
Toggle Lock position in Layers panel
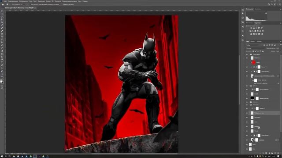pyautogui.click(x=258, y=51)
